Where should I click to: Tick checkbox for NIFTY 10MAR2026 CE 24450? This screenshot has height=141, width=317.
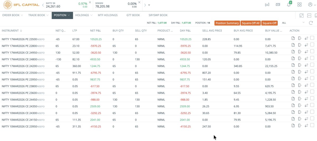tap(312, 98)
